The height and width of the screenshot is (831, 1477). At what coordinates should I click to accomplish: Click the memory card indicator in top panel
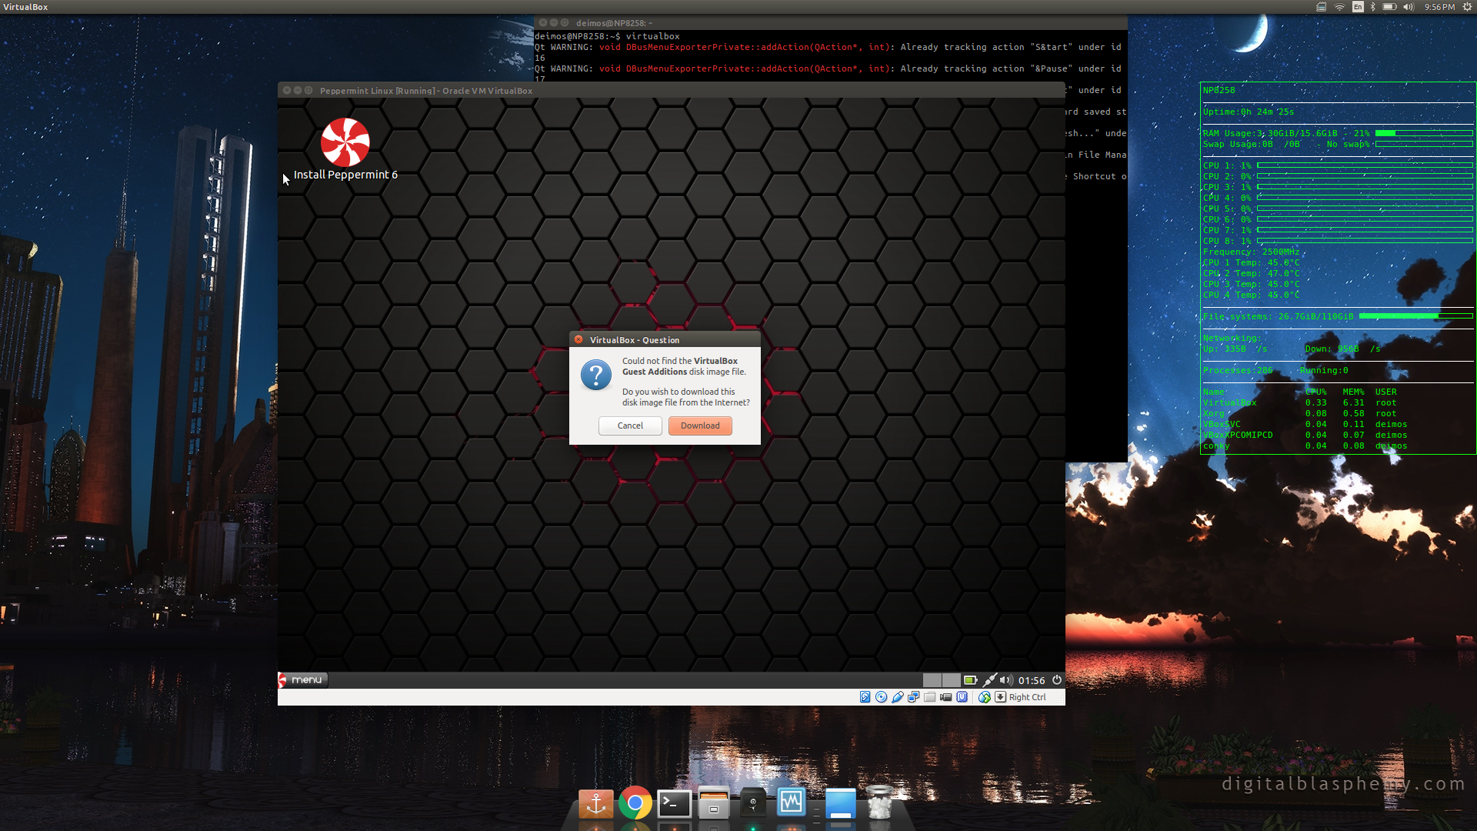pos(1321,7)
